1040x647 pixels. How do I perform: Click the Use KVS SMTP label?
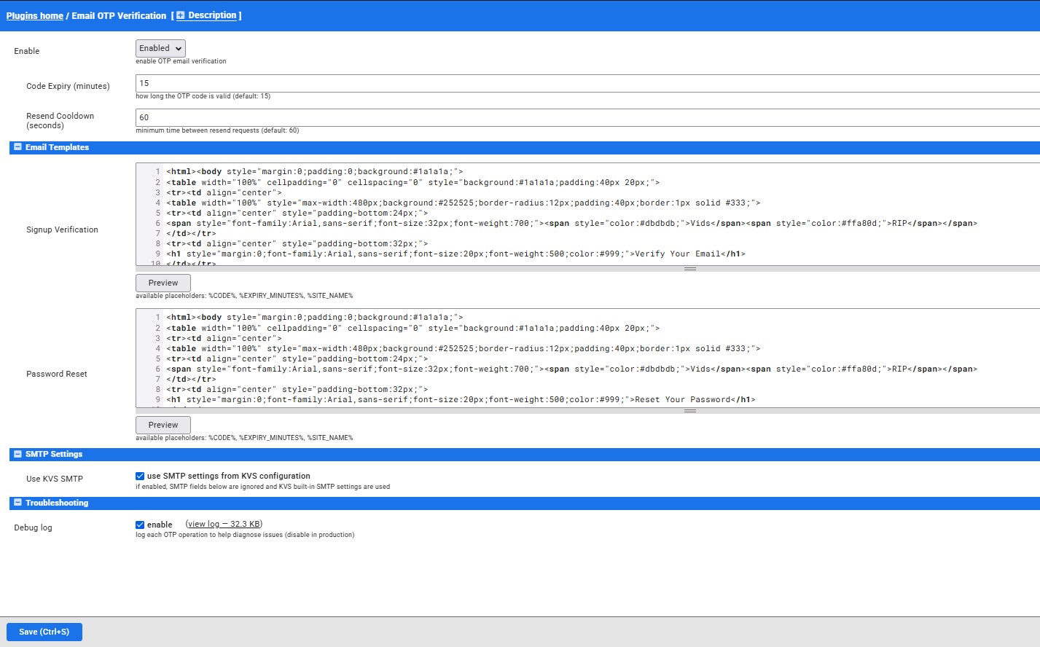pos(55,479)
